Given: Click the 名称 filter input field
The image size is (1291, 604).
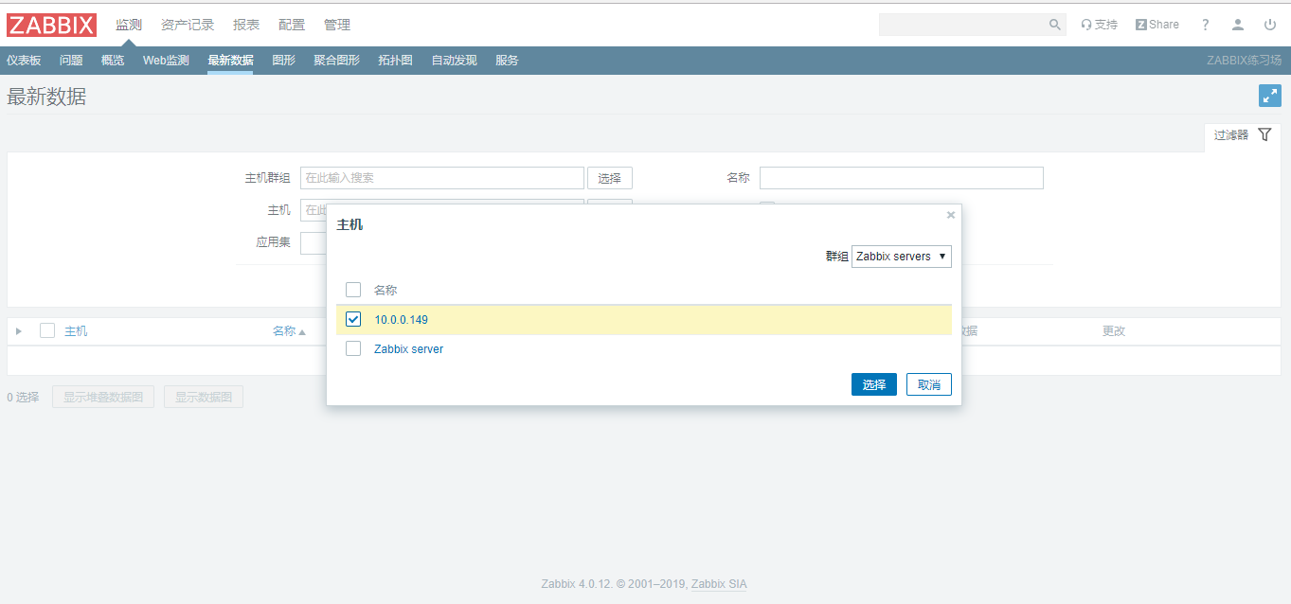Looking at the screenshot, I should coord(902,178).
